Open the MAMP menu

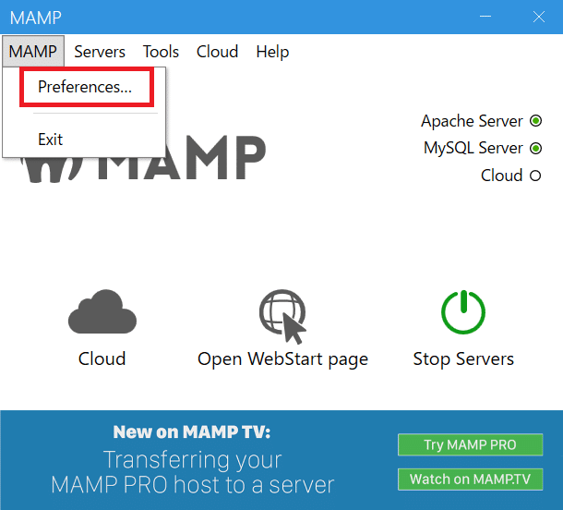pos(33,52)
